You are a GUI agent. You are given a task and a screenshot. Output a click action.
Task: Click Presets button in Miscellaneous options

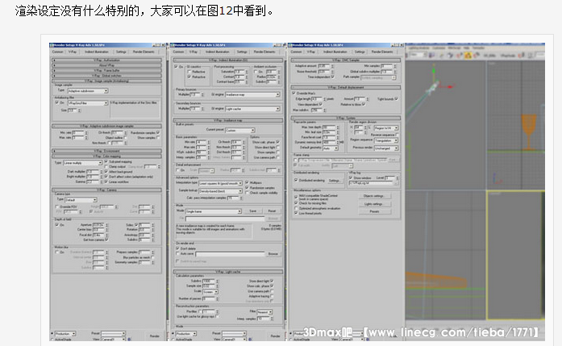coord(375,211)
